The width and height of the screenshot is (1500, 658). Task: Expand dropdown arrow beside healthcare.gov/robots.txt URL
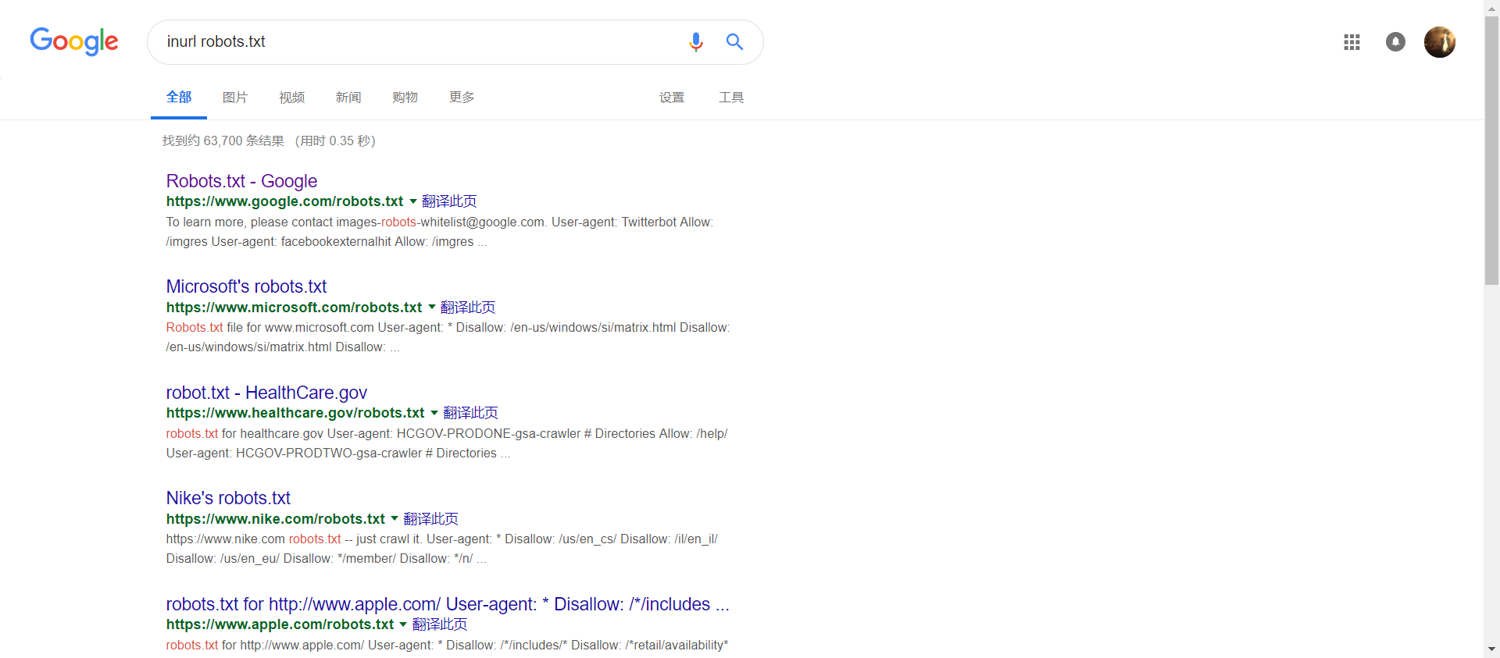pyautogui.click(x=434, y=413)
